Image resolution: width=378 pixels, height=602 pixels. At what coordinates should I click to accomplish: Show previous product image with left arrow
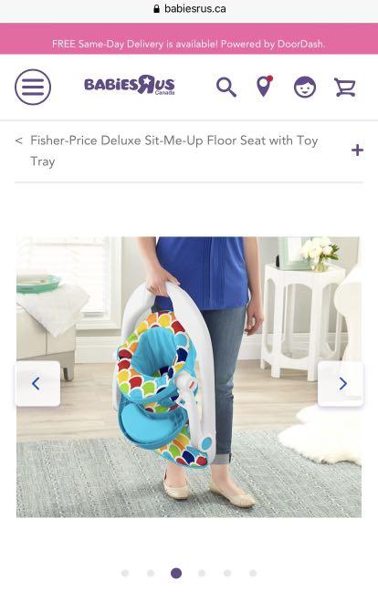[x=37, y=383]
